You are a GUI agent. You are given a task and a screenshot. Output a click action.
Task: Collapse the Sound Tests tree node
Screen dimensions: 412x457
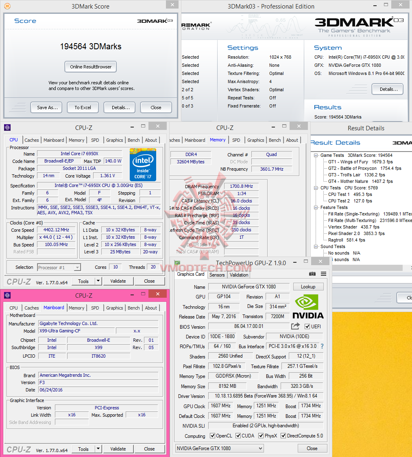tap(316, 246)
